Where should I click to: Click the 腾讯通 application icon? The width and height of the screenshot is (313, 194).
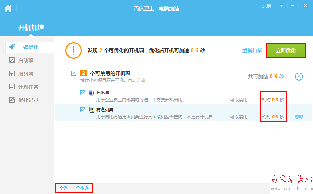92,93
